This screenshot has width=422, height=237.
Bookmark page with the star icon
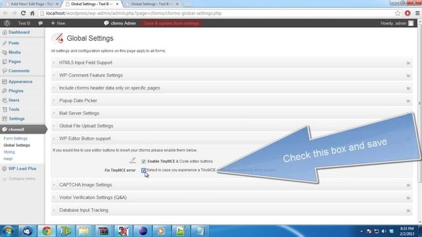[398, 13]
